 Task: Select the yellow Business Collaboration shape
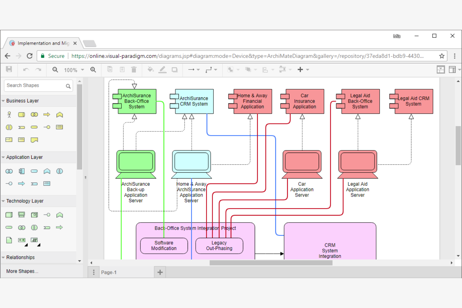tap(34, 115)
